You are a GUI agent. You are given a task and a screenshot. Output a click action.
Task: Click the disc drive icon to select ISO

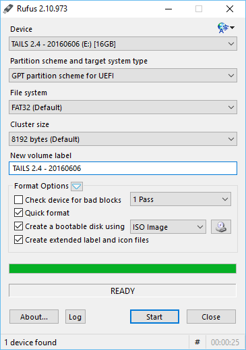tap(221, 227)
